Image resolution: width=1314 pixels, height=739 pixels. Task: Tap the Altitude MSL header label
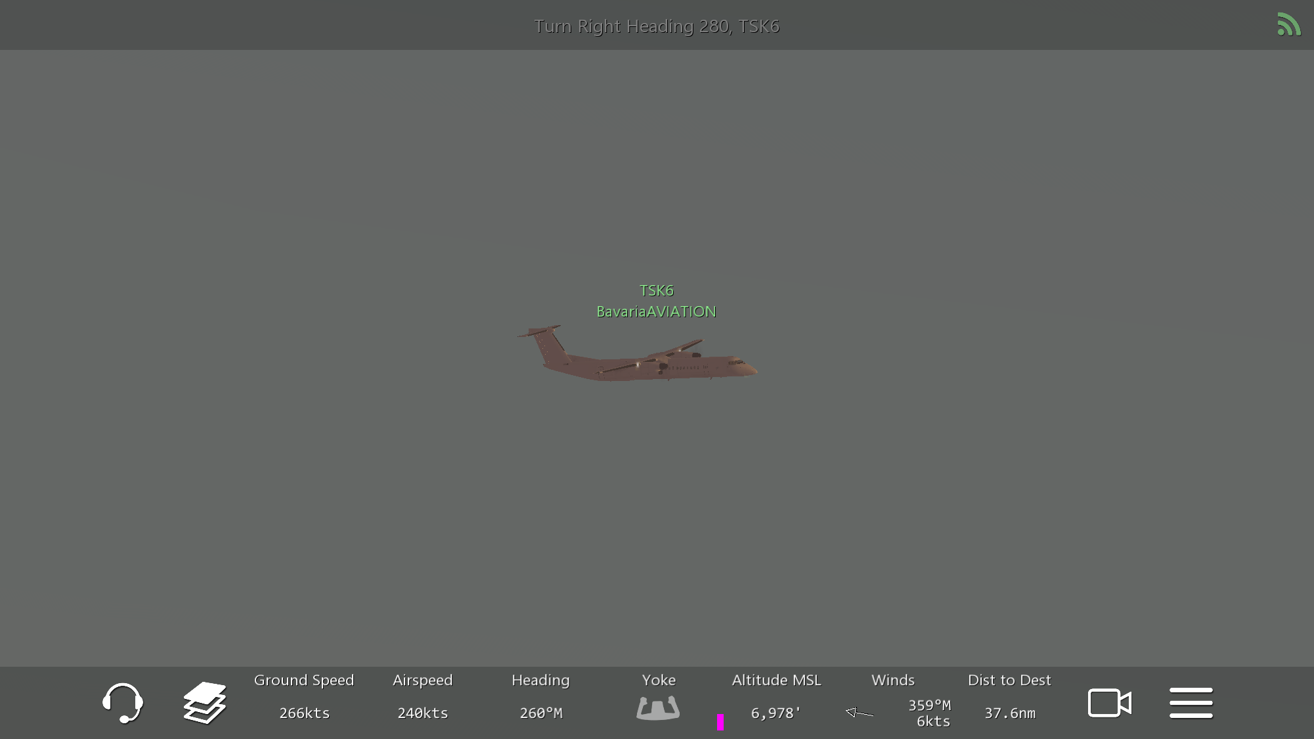(x=776, y=680)
